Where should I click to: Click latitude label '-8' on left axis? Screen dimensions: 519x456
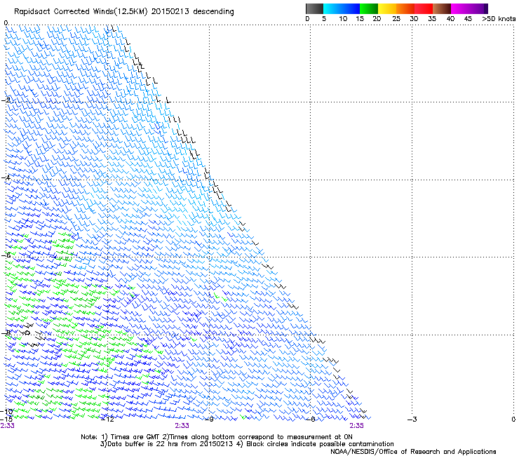coord(6,333)
